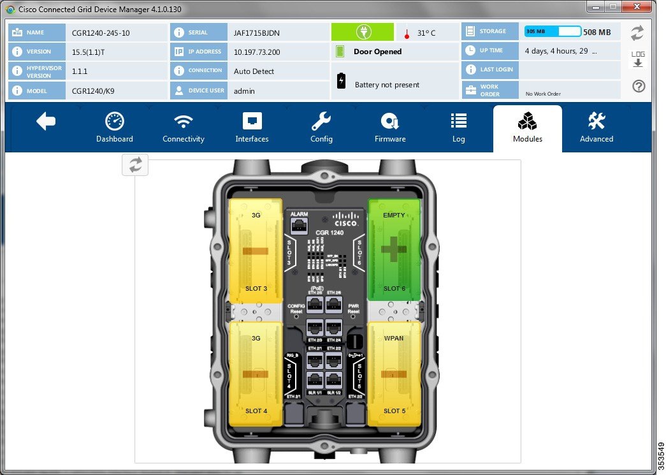Screen dimensions: 666x475
Task: Click the SERIAL info icon
Action: [179, 33]
